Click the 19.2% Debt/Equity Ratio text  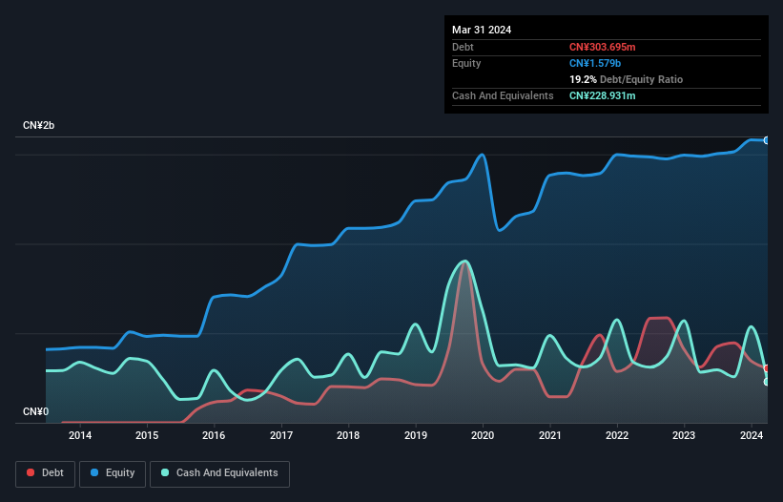coord(626,79)
